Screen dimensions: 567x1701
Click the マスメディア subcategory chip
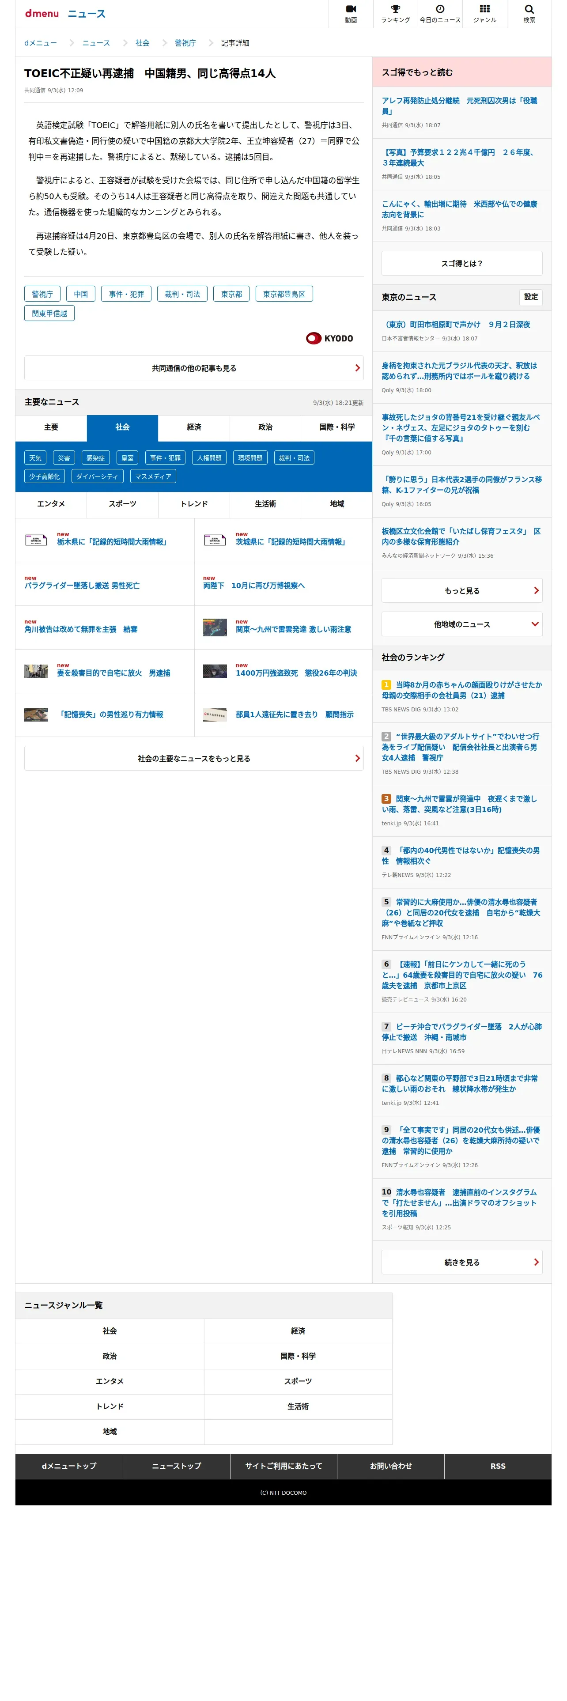[153, 476]
